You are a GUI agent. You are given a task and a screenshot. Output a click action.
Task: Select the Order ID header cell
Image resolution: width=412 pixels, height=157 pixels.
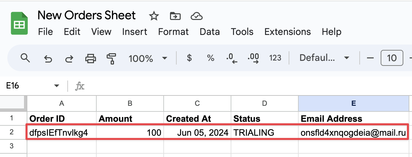click(x=62, y=118)
